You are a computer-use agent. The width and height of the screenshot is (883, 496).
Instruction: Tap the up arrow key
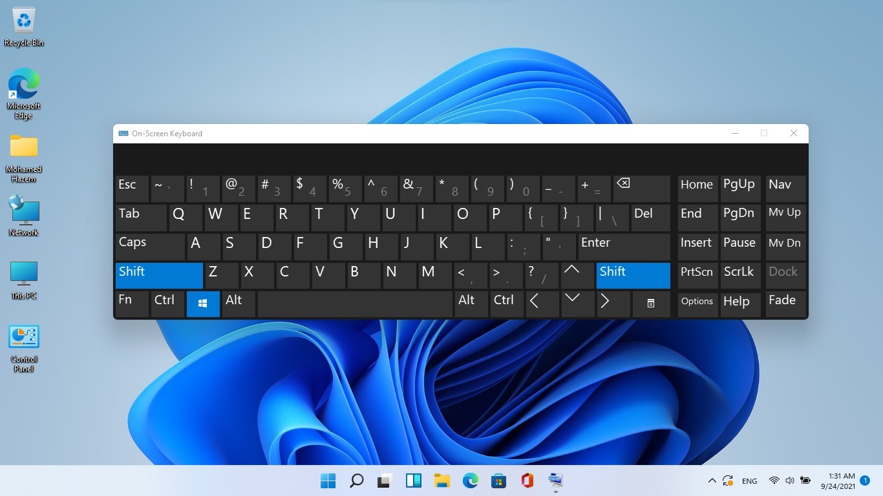coord(577,276)
